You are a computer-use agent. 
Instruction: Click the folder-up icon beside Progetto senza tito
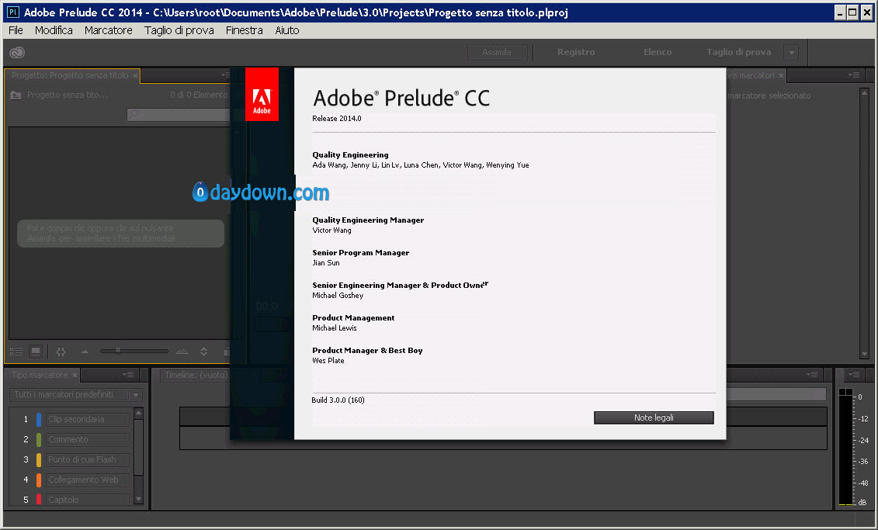point(16,95)
